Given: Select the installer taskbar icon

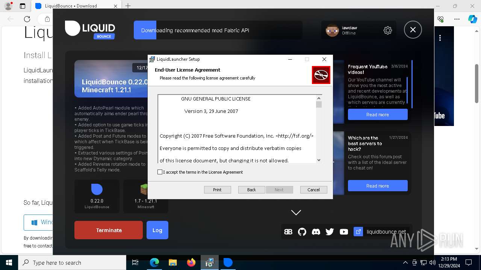Looking at the screenshot, I should pyautogui.click(x=210, y=262).
